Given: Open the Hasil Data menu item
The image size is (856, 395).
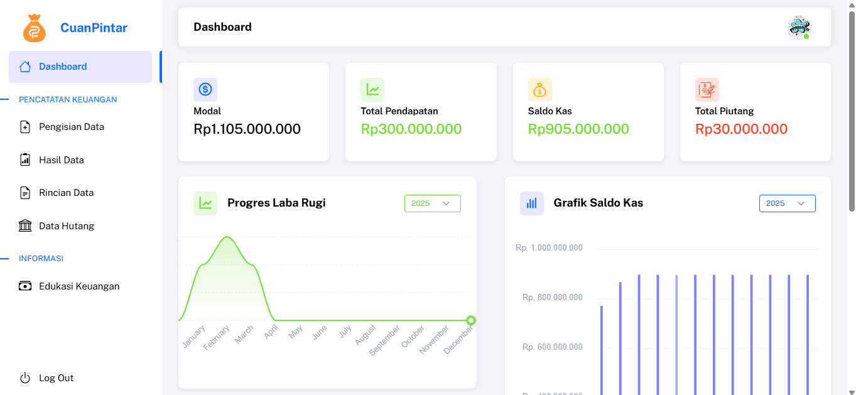Looking at the screenshot, I should [61, 160].
